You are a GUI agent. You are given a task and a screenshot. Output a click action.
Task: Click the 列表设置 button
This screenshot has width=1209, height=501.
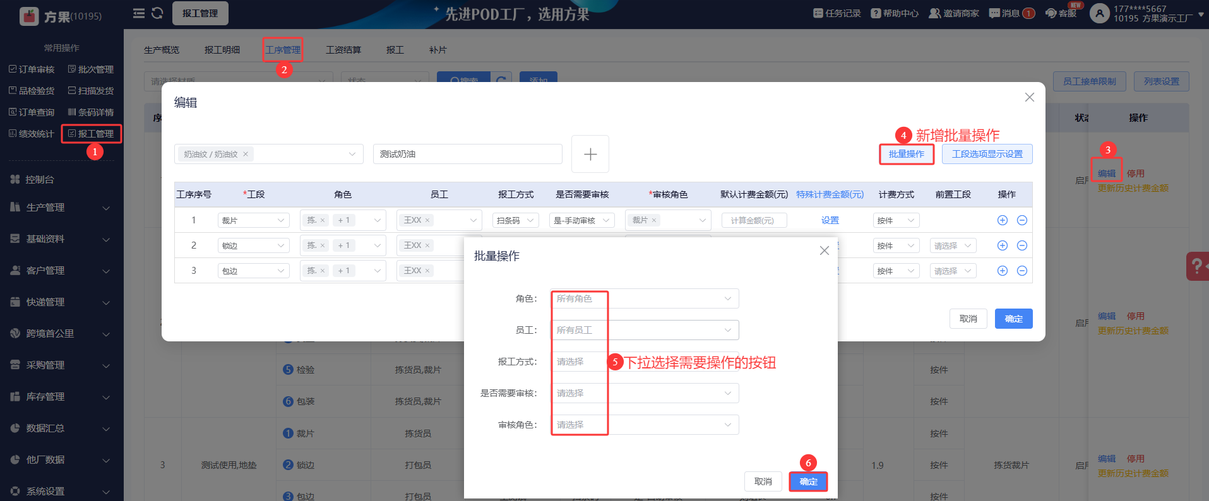pyautogui.click(x=1162, y=81)
